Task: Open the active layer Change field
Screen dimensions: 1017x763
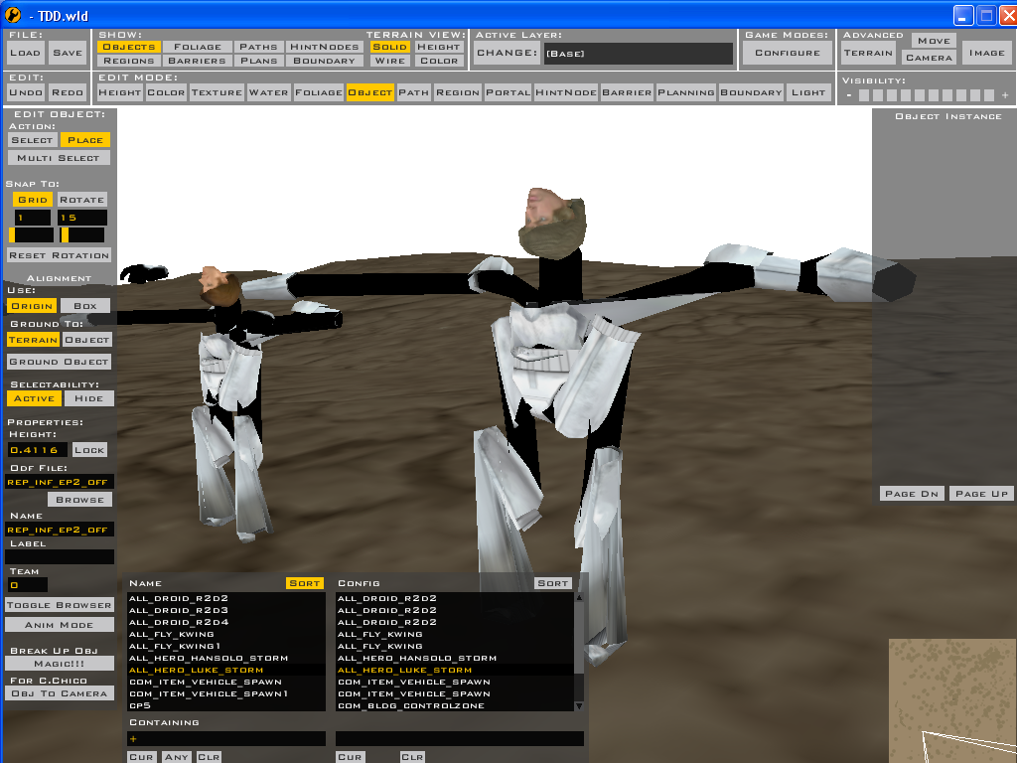Action: [x=639, y=54]
